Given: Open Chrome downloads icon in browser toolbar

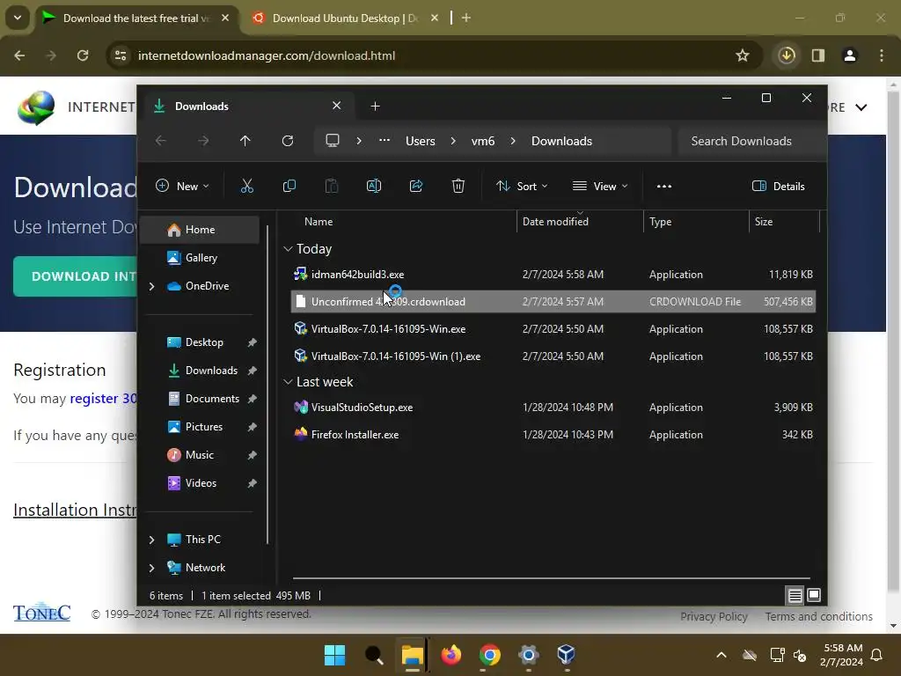Looking at the screenshot, I should [787, 55].
